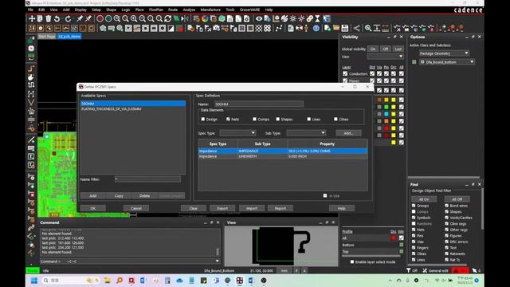Click the Zoom In magnifier icon
510x287 pixels.
coord(134,19)
